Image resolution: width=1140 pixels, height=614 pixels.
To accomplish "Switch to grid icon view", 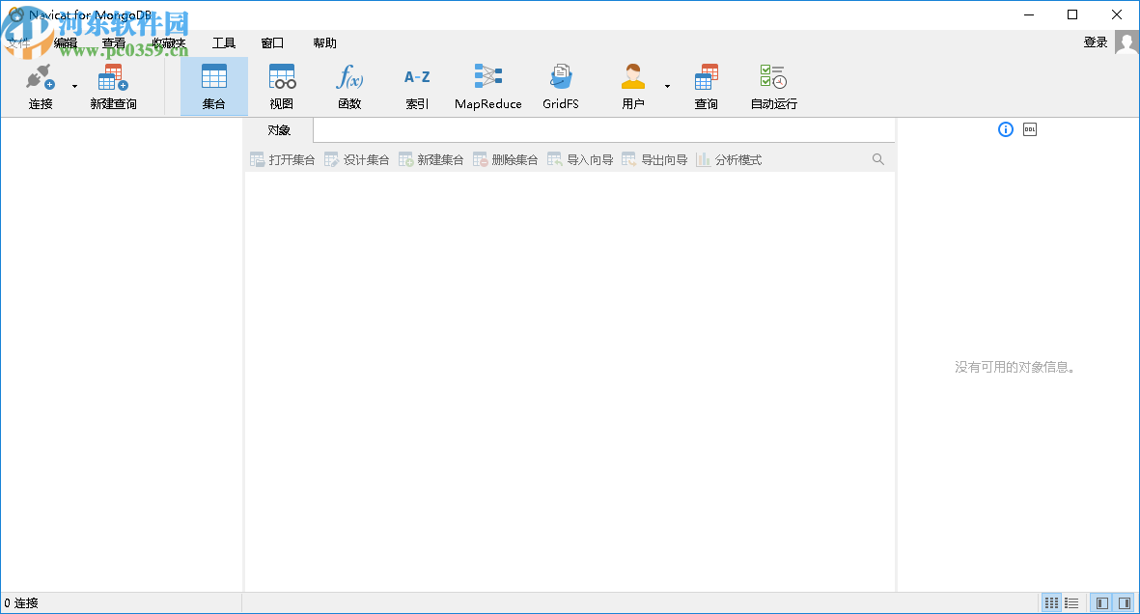I will point(1051,603).
